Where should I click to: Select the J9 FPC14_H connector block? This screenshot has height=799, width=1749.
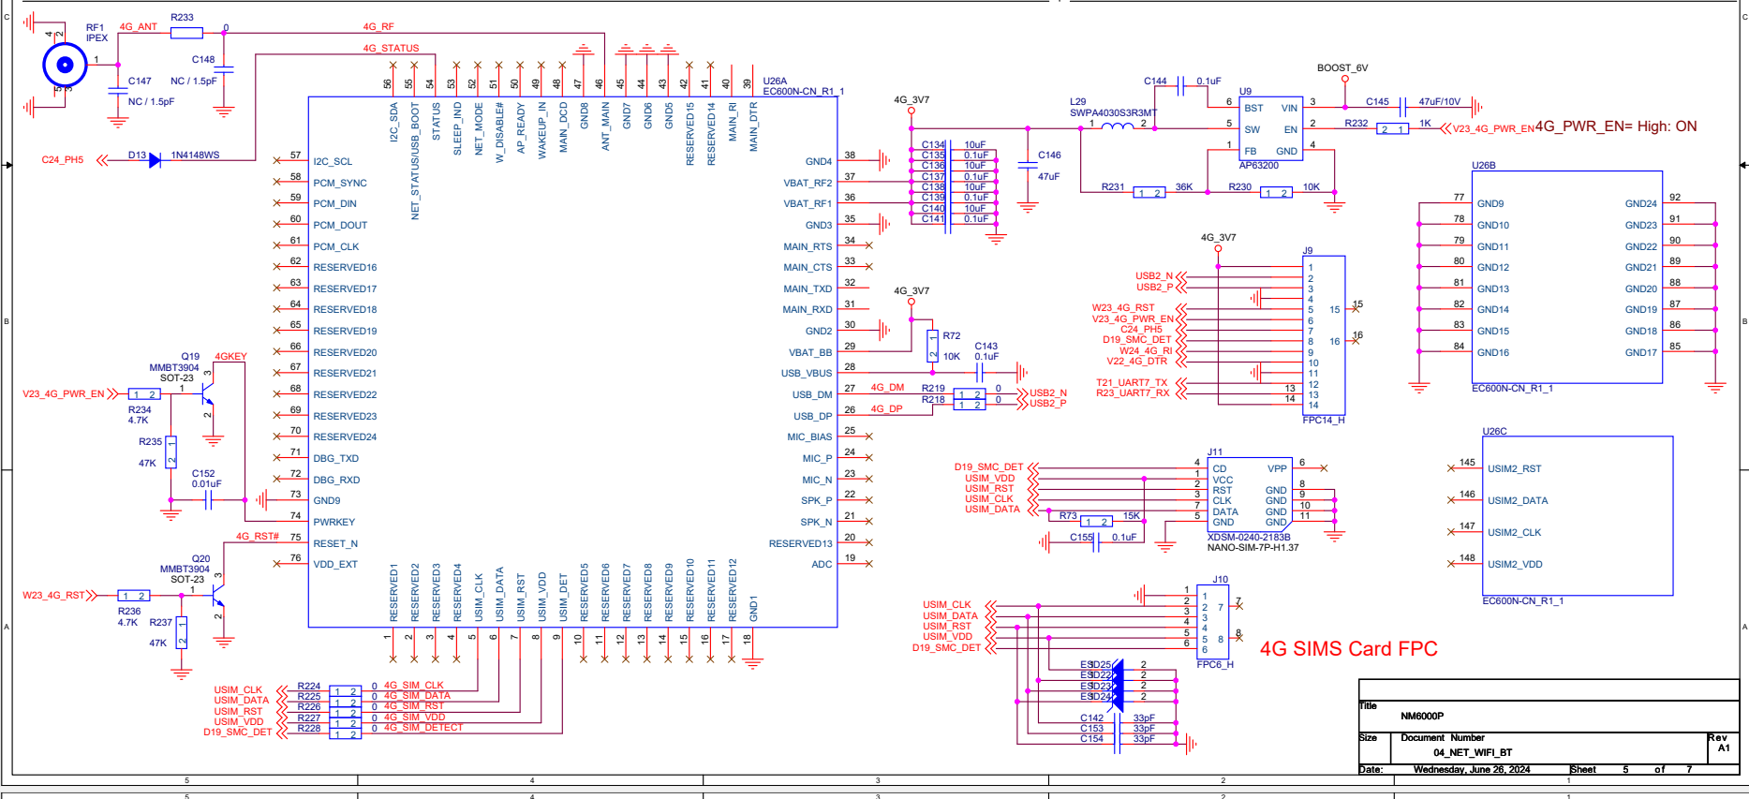click(1325, 335)
